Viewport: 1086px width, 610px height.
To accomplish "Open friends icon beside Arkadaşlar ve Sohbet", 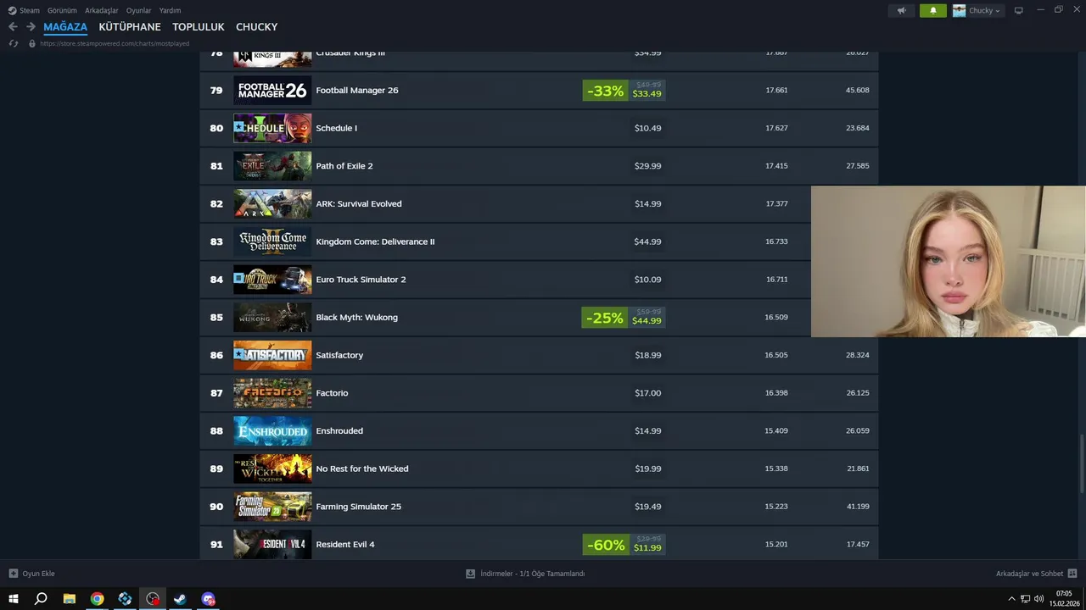I will point(1072,574).
